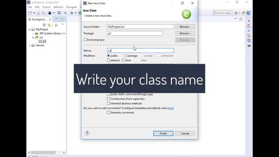Browse for the Source folder

(x=185, y=27)
